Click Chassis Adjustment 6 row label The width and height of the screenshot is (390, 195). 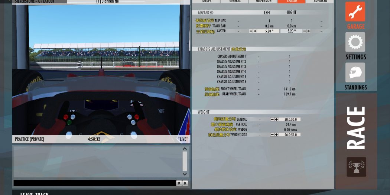pos(231,82)
